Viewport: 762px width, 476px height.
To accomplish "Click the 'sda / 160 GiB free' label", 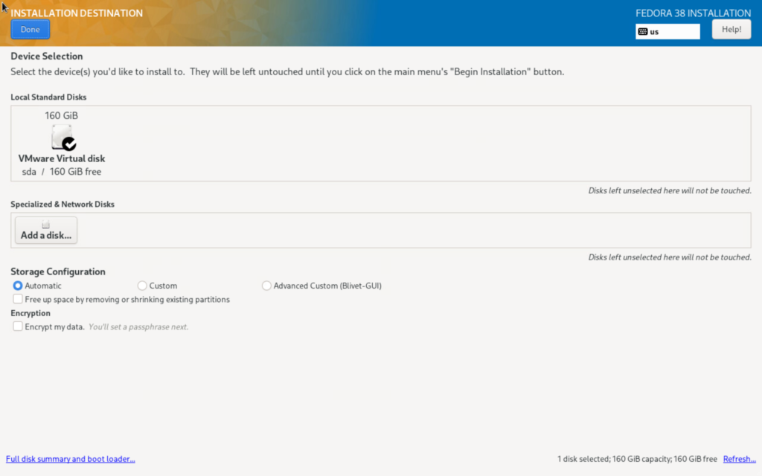I will (x=62, y=172).
